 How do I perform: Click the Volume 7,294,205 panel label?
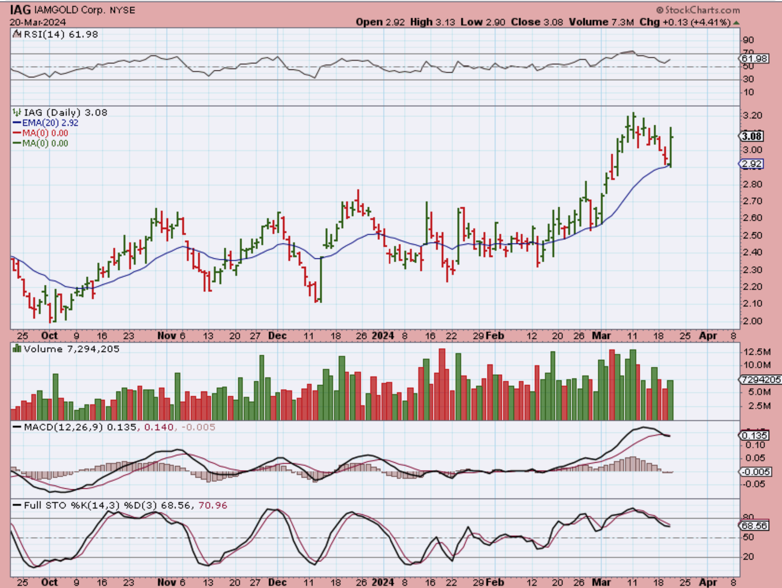coord(72,349)
